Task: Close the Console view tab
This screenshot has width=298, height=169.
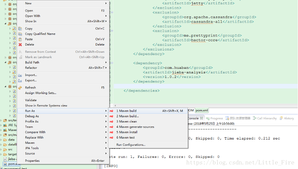Action: pyautogui.click(x=201, y=118)
